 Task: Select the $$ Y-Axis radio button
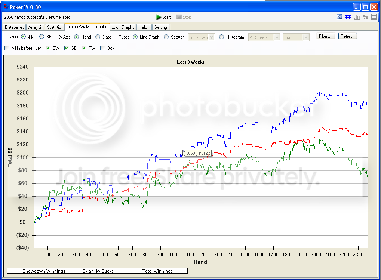click(x=23, y=37)
